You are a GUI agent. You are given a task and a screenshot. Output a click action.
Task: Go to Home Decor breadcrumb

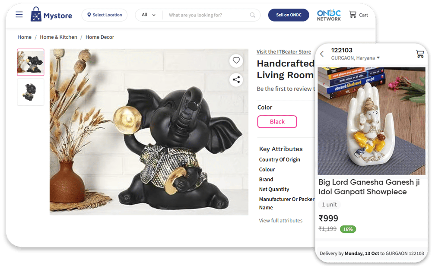[100, 37]
